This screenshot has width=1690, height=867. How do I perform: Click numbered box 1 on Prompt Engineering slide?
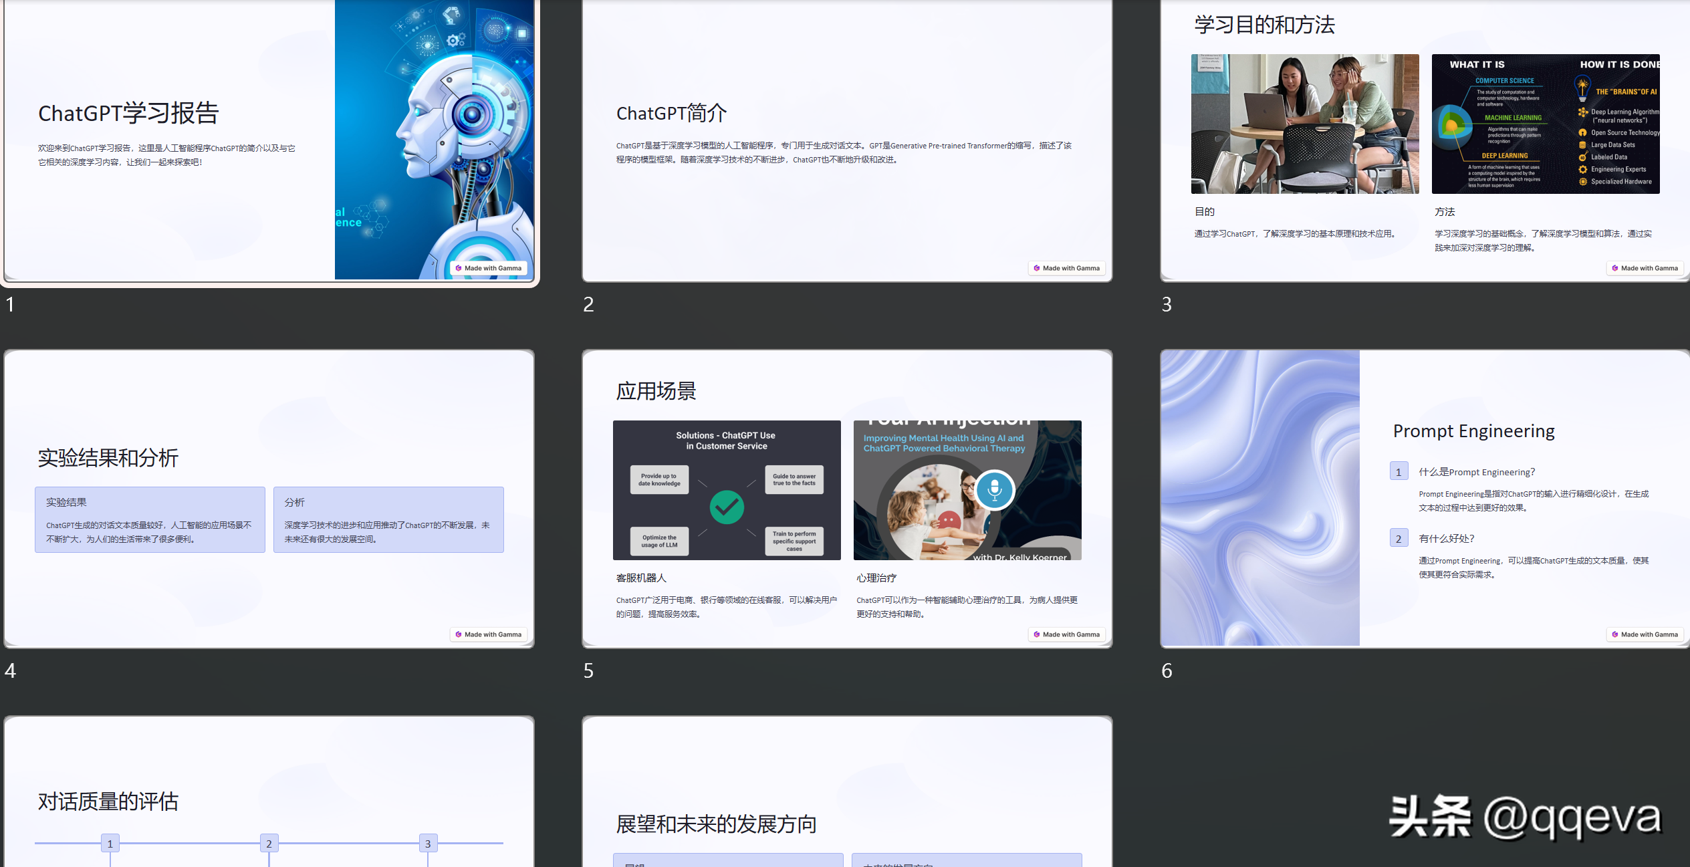click(x=1399, y=471)
